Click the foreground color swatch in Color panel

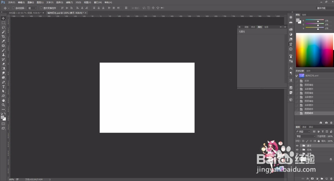point(298,20)
